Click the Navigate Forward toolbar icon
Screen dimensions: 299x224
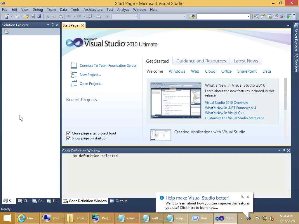(99, 17)
